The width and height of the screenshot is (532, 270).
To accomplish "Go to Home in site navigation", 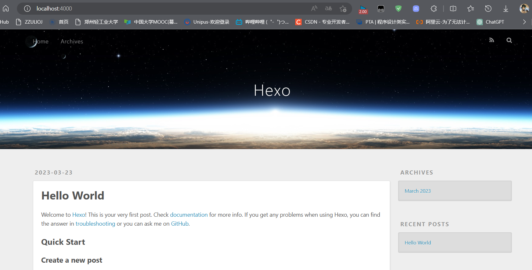I will pyautogui.click(x=41, y=41).
